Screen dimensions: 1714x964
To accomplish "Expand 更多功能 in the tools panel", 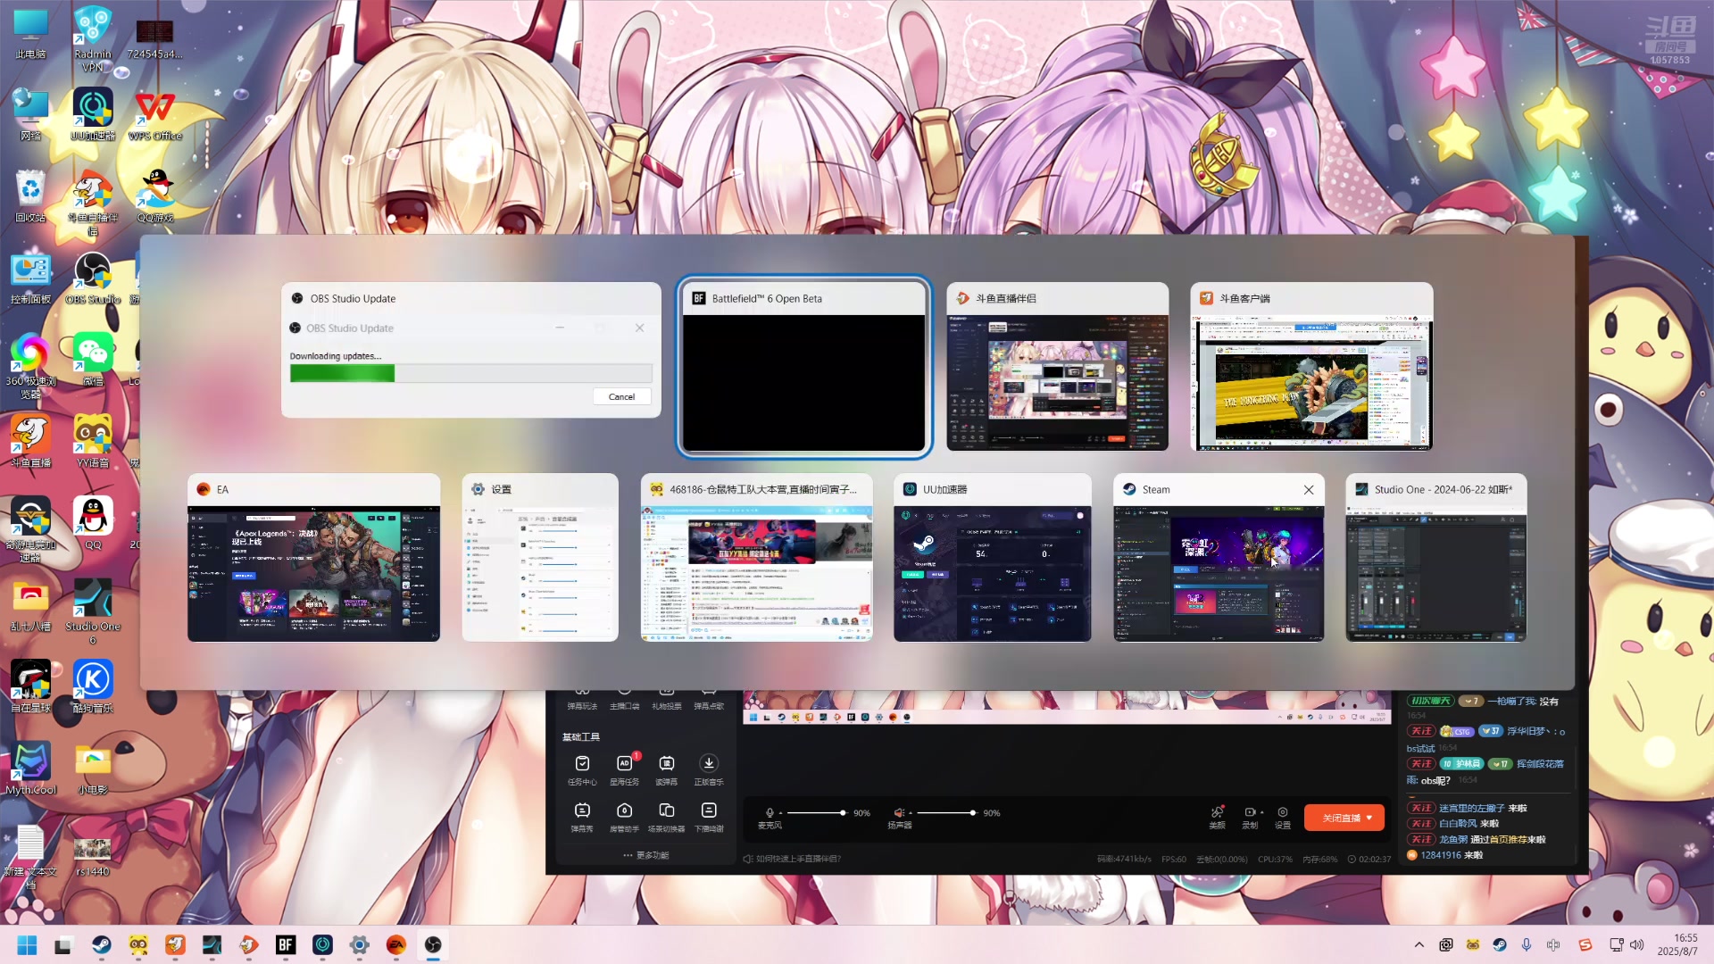I will click(x=646, y=855).
